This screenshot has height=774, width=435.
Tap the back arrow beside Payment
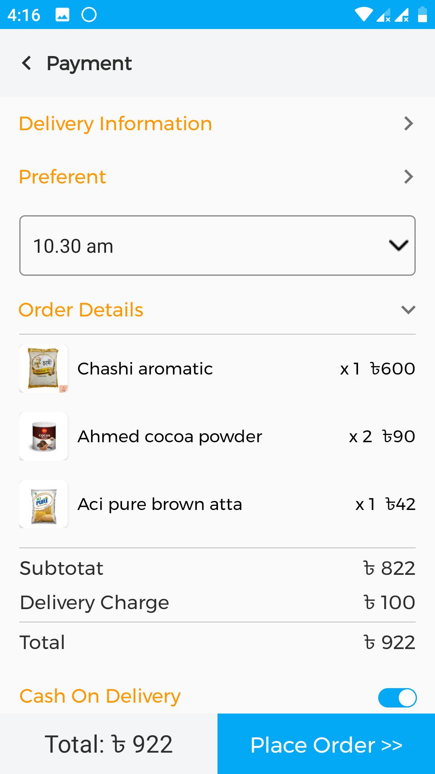[x=27, y=63]
